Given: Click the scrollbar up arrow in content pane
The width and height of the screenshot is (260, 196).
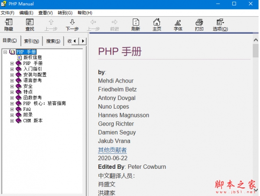Looking at the screenshot, I should 256,40.
